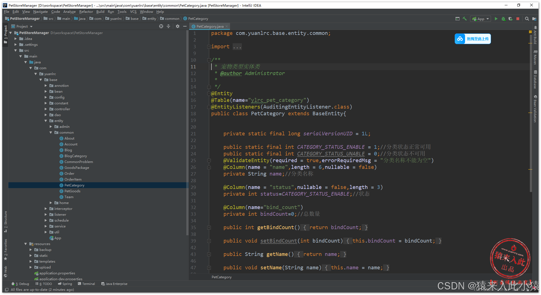Select PetGoods class in tree
The image size is (541, 295).
(x=72, y=191)
